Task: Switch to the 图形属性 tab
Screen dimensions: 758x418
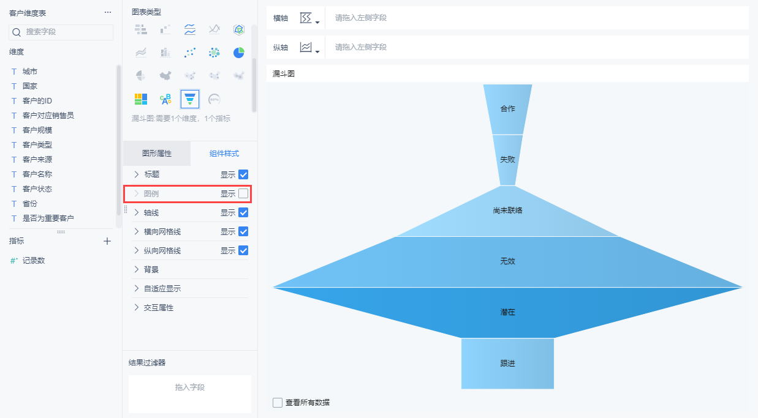Action: (157, 154)
